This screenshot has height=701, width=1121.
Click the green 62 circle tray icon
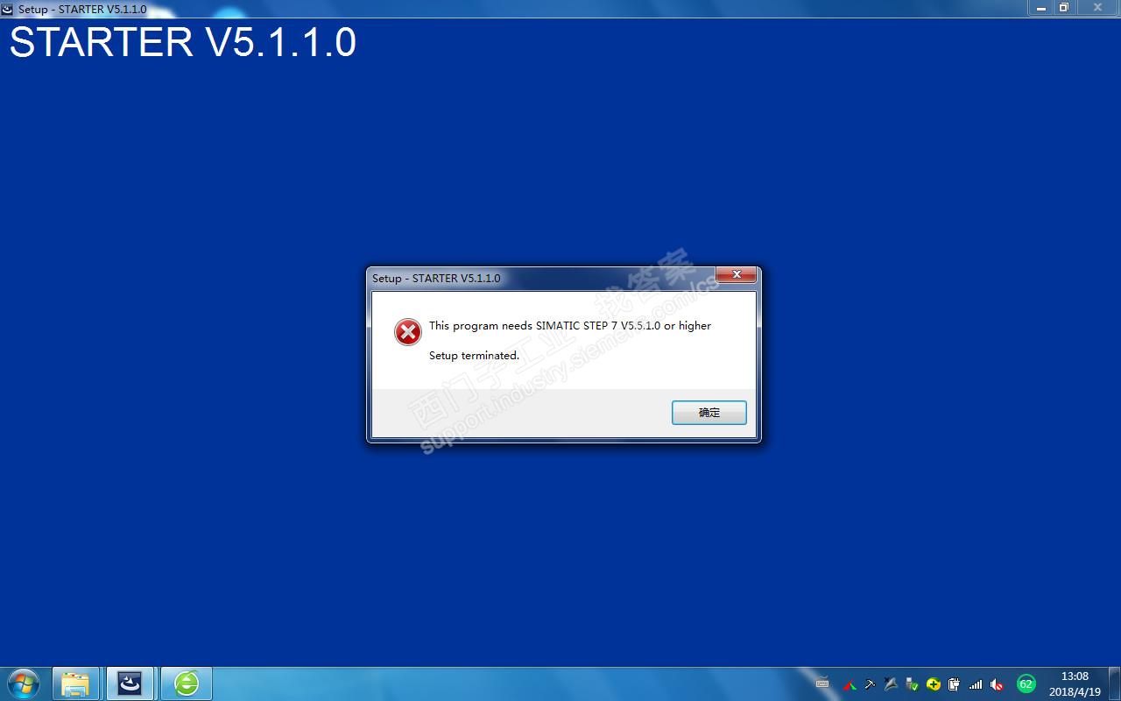(1026, 684)
